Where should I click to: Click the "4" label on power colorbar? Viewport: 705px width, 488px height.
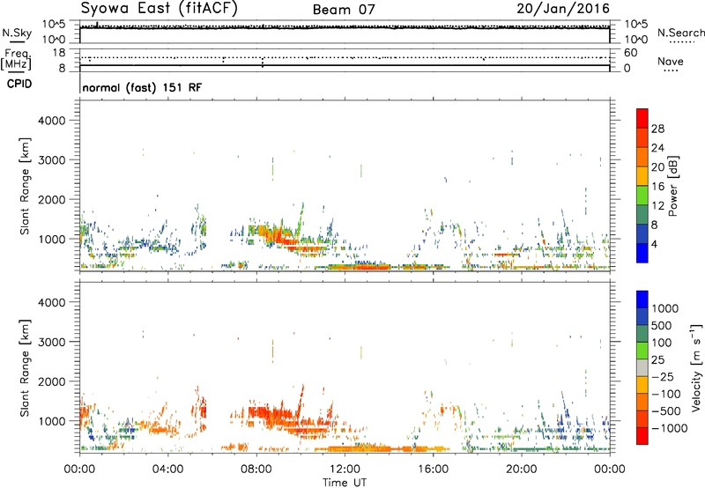655,244
